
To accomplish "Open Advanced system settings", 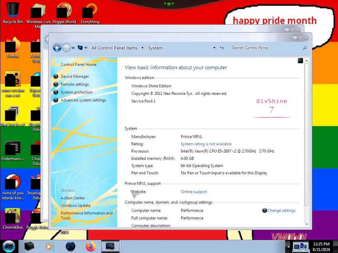I will [83, 100].
